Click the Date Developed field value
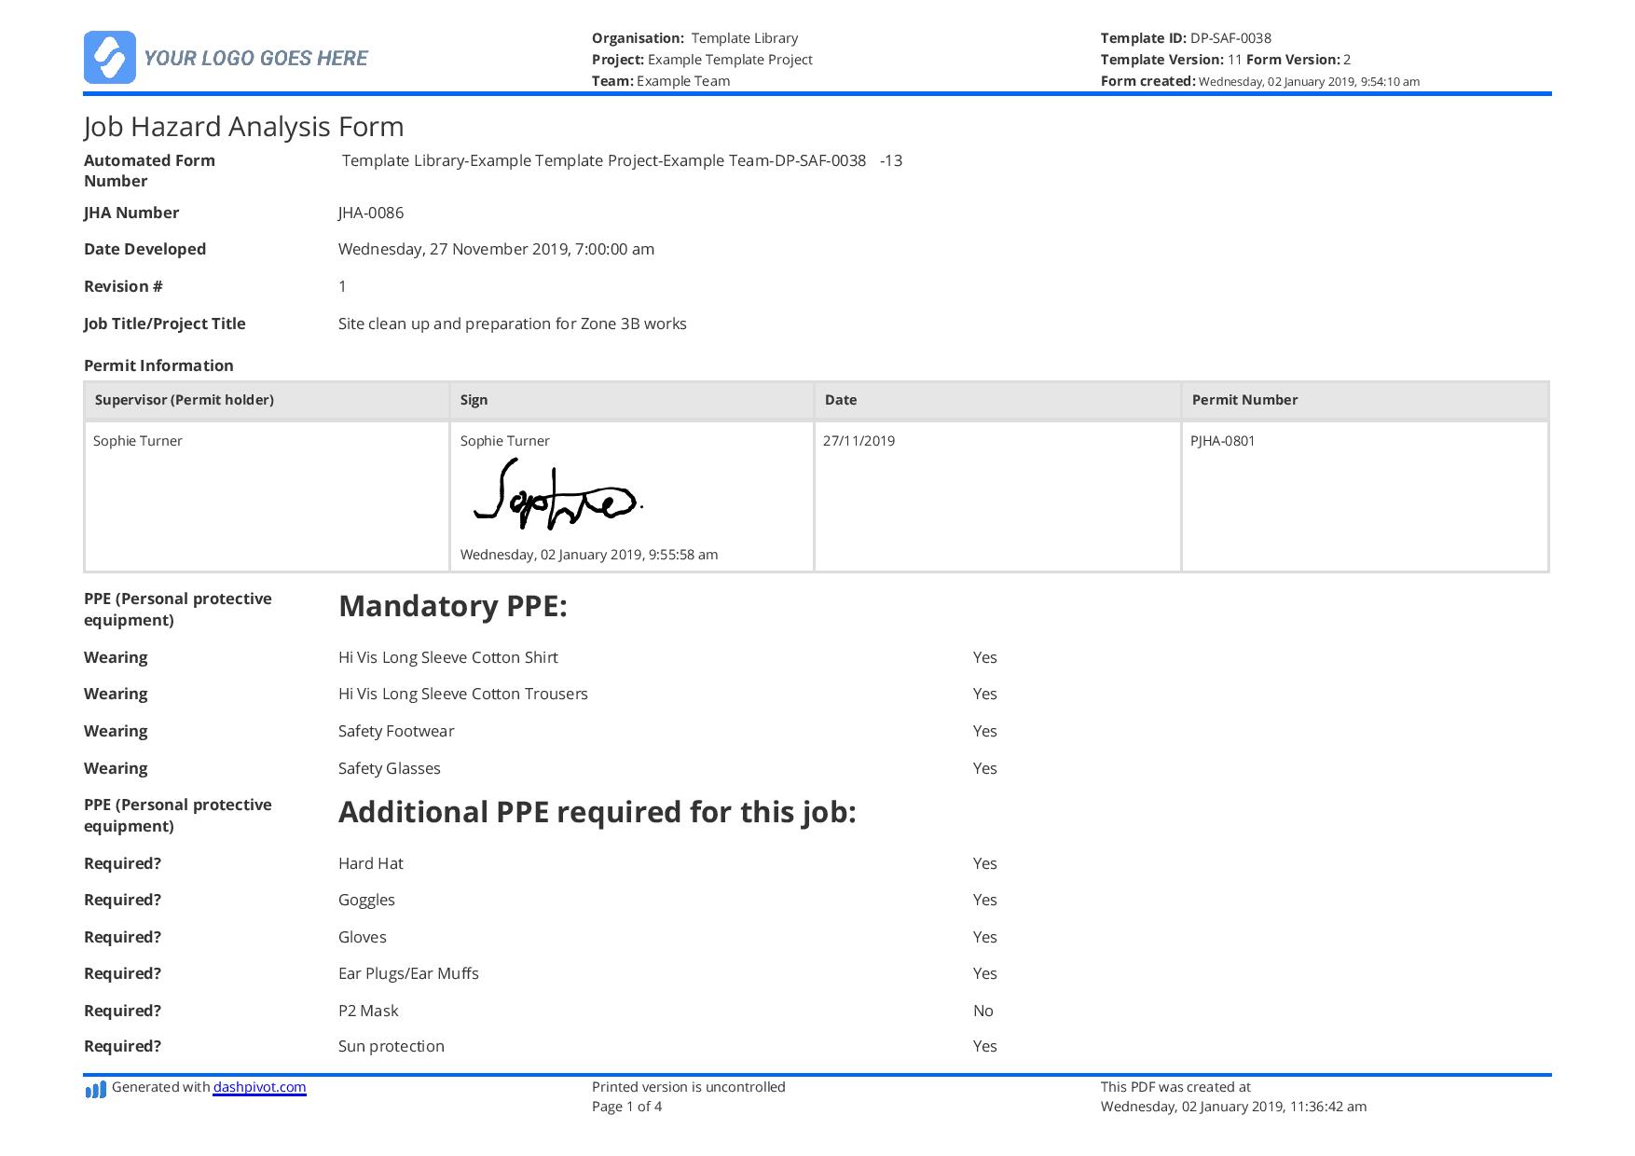The width and height of the screenshot is (1635, 1156). click(496, 249)
